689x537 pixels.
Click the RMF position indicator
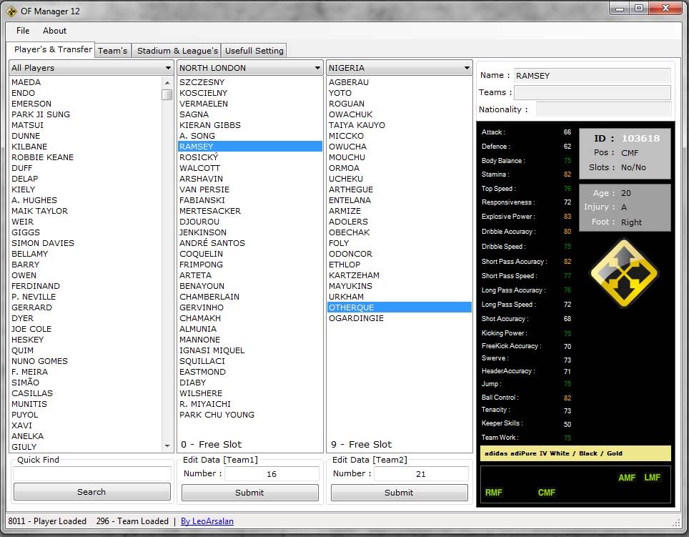(493, 493)
